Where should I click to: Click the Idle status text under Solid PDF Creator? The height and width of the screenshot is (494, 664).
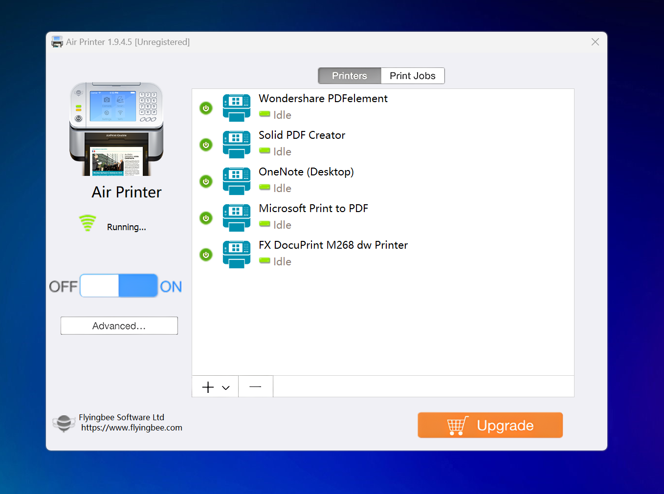(282, 151)
